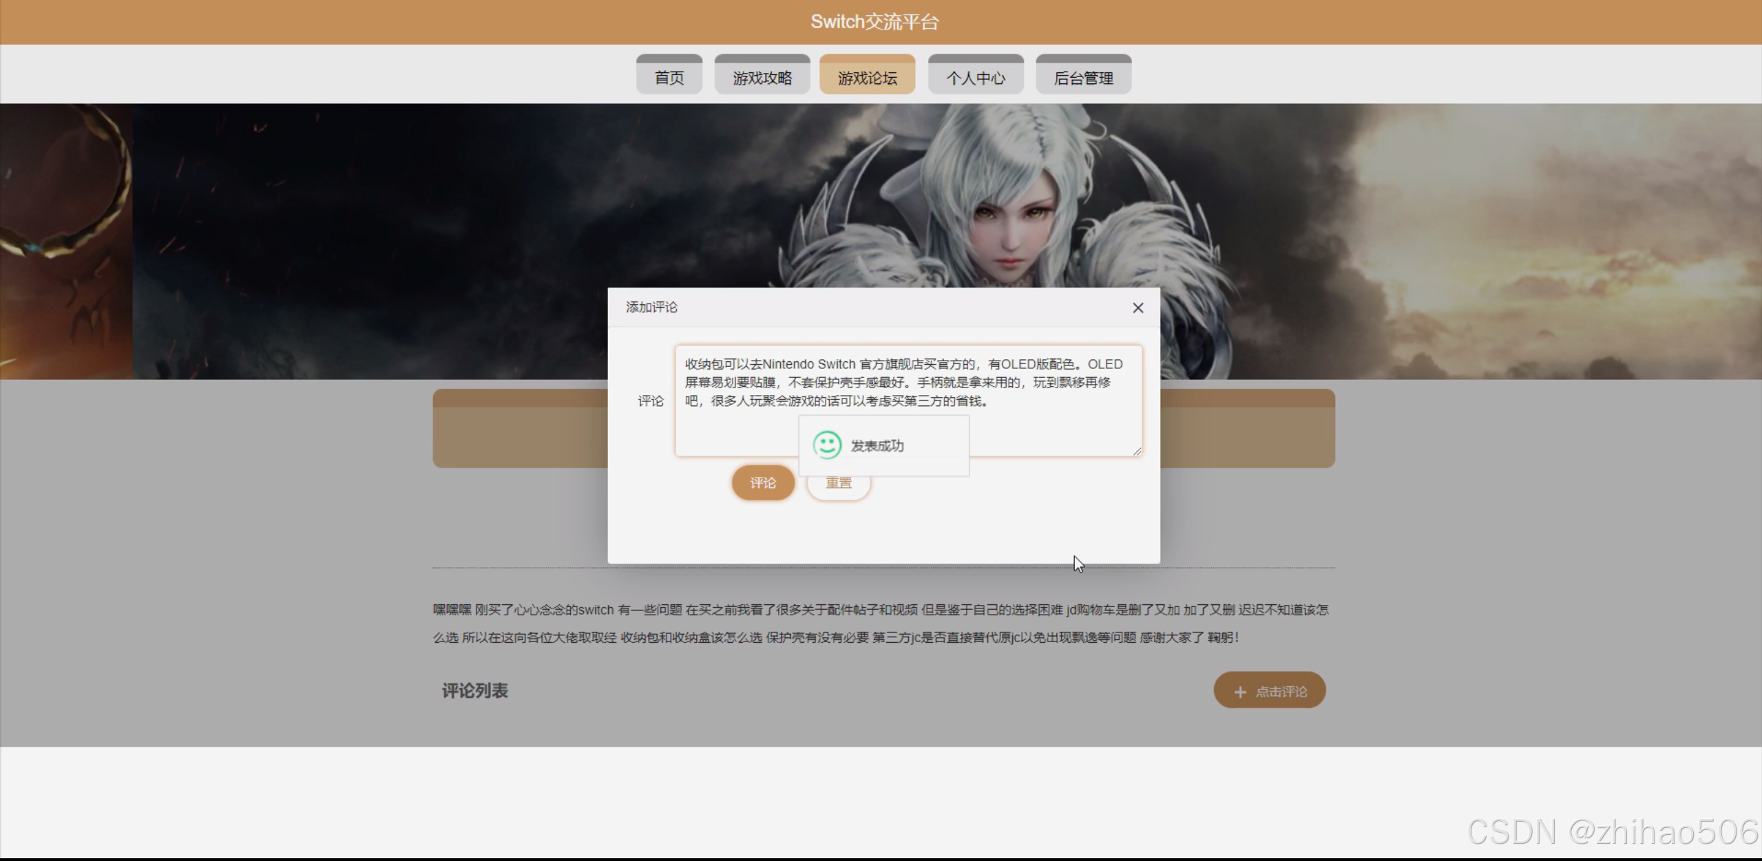Click the Switch交流平台 site title
The image size is (1762, 861).
click(875, 21)
